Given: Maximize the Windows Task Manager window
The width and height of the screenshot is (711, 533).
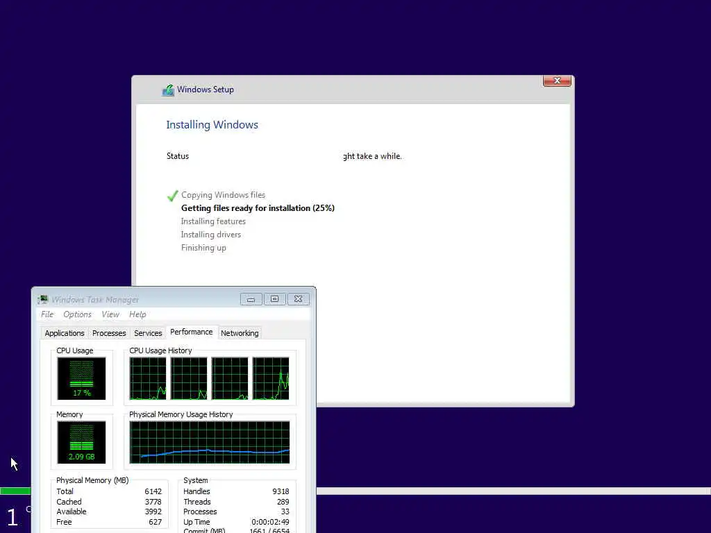Looking at the screenshot, I should click(x=274, y=299).
